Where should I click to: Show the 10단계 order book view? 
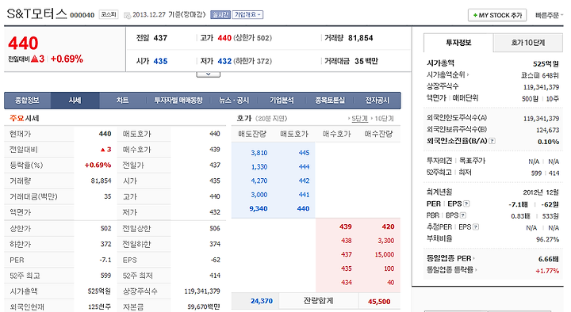[x=384, y=119]
